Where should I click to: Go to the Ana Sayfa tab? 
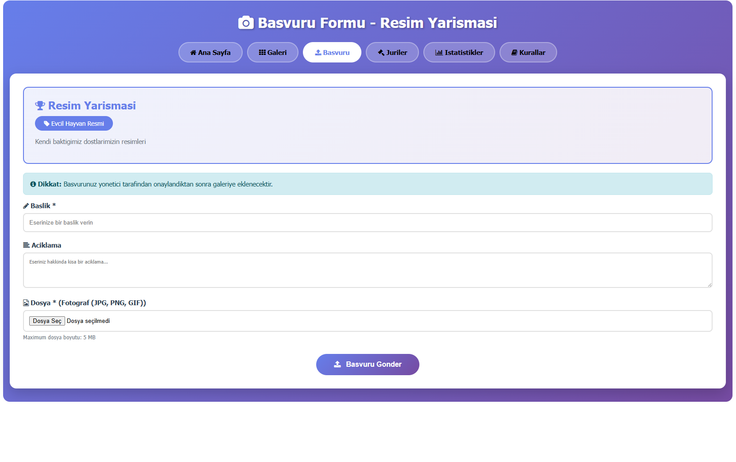pyautogui.click(x=210, y=52)
